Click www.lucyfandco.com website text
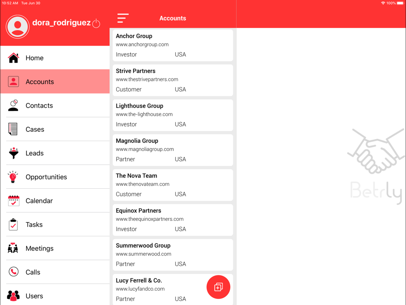Screen dimensions: 406x305 (140, 289)
